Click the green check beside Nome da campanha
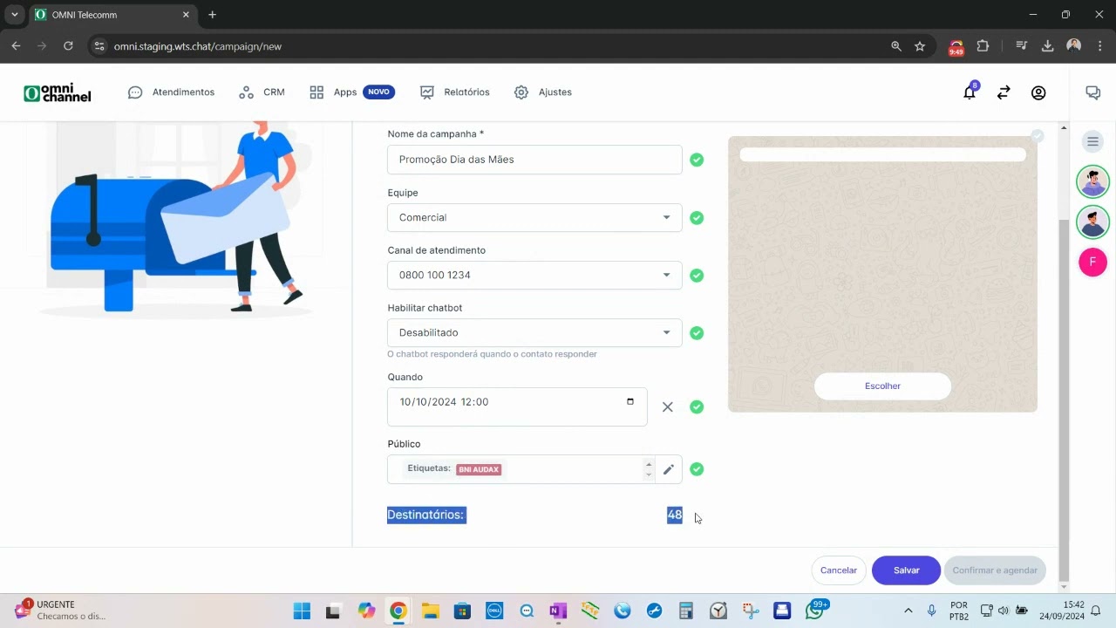1116x628 pixels. pos(697,160)
